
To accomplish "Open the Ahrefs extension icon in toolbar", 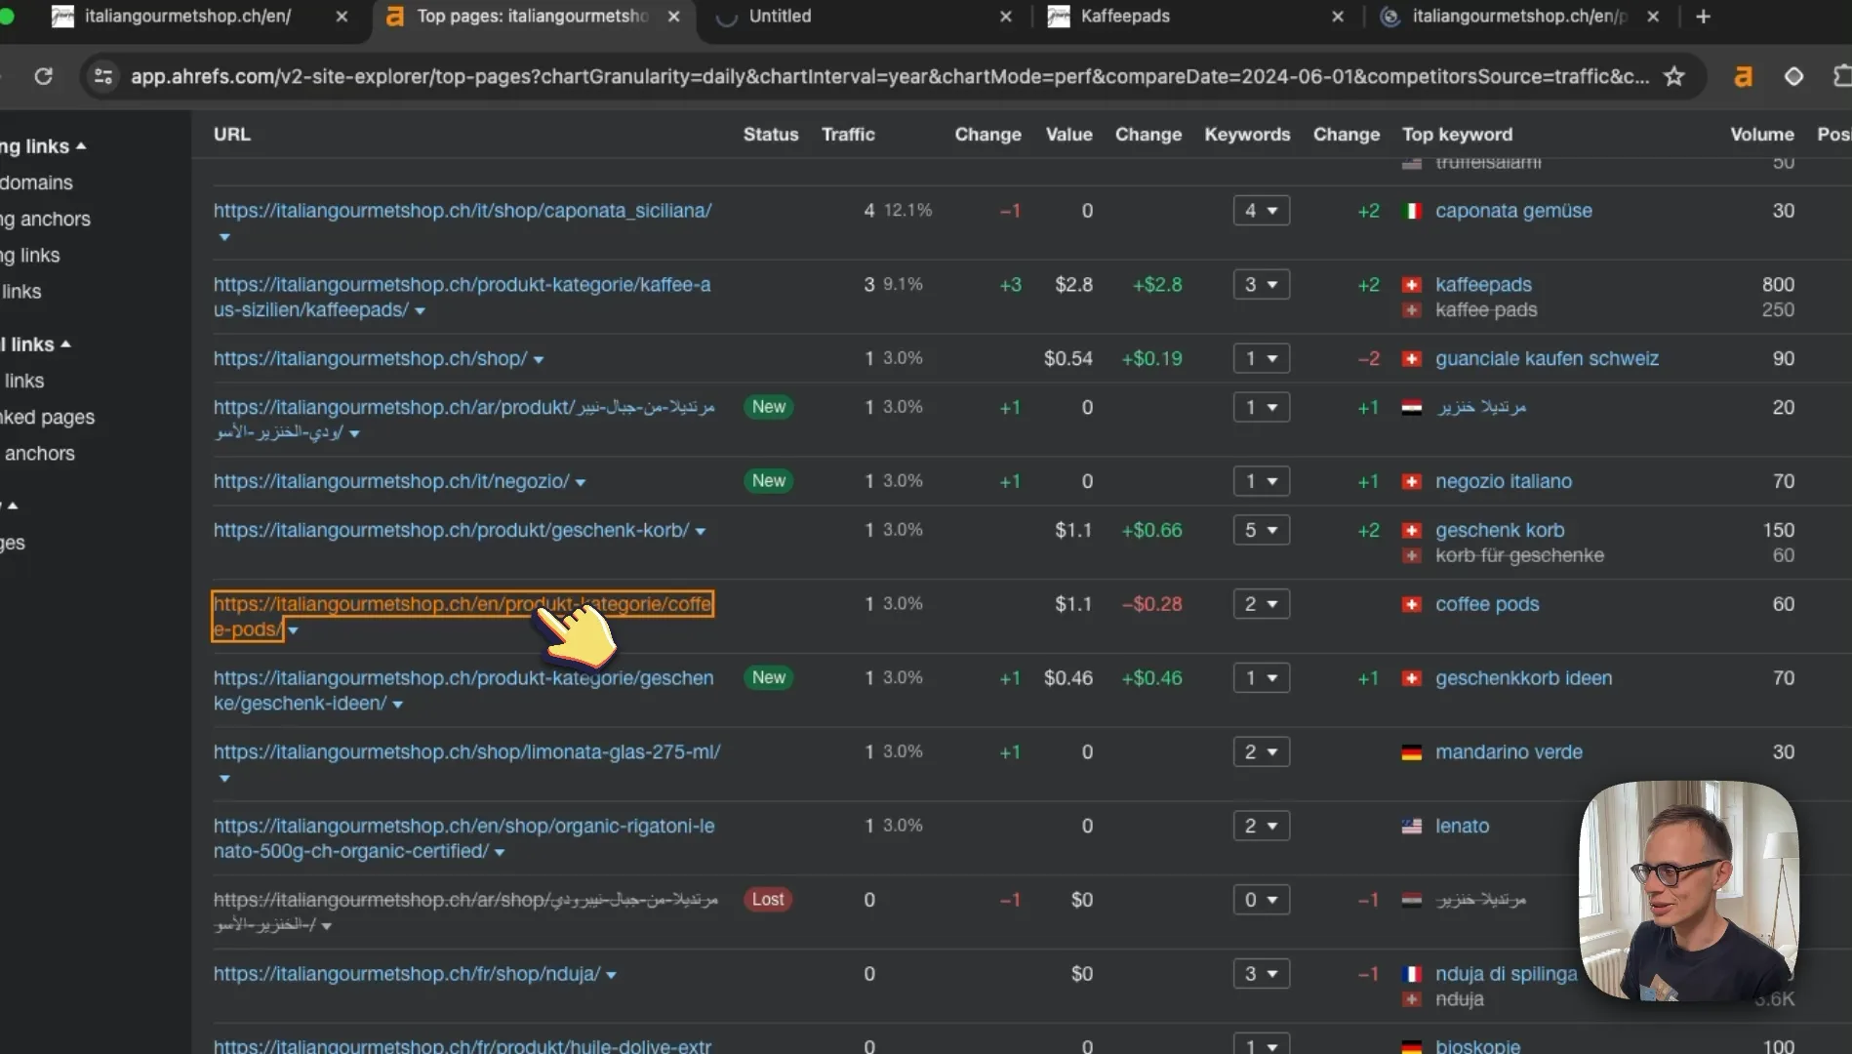I will click(1743, 76).
